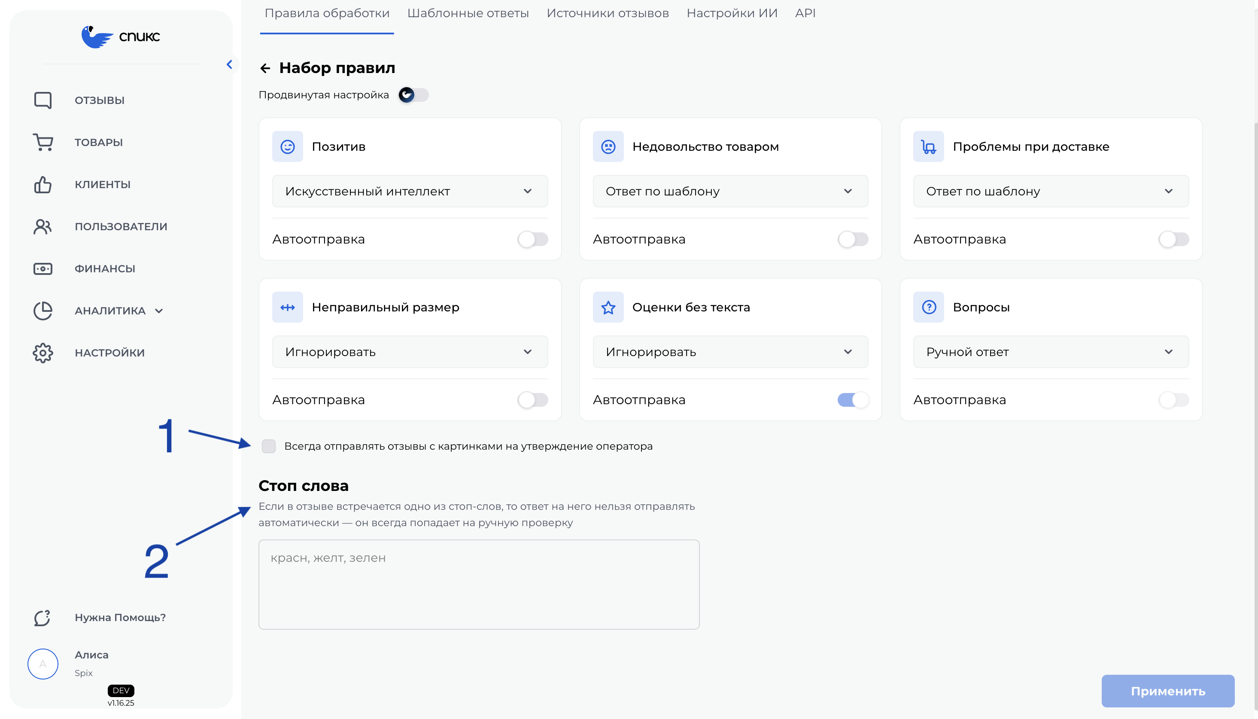Click the Клиенты thumbs-up icon
1258x719 pixels.
pyautogui.click(x=43, y=184)
